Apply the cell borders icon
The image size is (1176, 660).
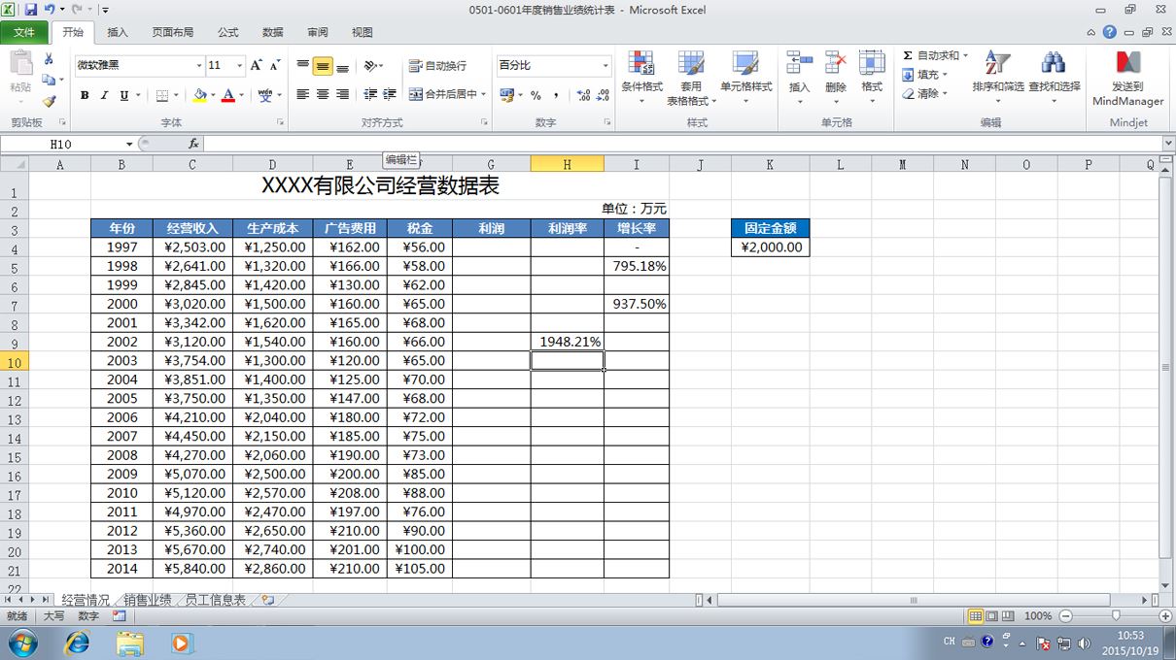coord(162,95)
